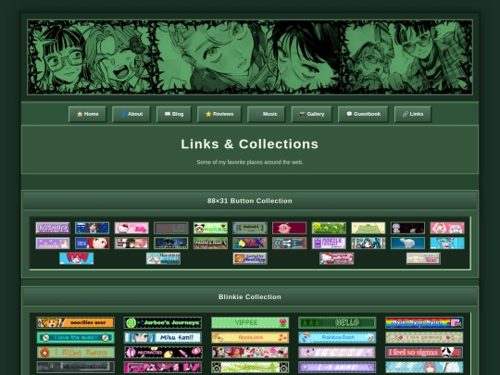
Task: Open the Blog page
Action: click(174, 114)
